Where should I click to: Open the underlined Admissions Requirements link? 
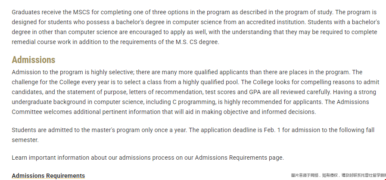[x=48, y=176]
